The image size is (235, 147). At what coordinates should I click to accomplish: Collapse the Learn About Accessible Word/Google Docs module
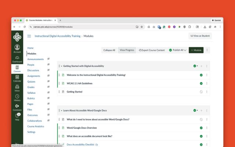(62, 111)
